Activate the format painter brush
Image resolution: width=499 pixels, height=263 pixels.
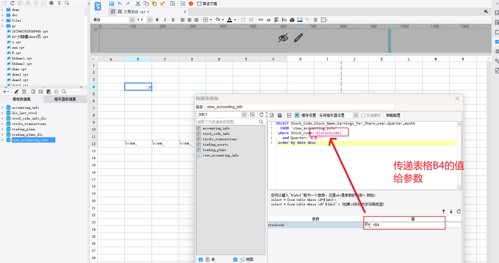click(x=162, y=4)
